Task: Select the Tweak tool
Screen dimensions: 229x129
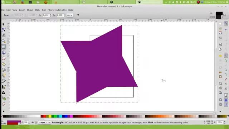Action: point(4,35)
